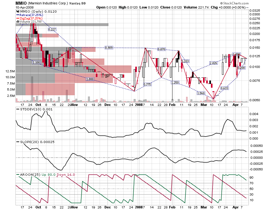Click the 0.633 retracement label
The image size is (268, 210).
224,88
